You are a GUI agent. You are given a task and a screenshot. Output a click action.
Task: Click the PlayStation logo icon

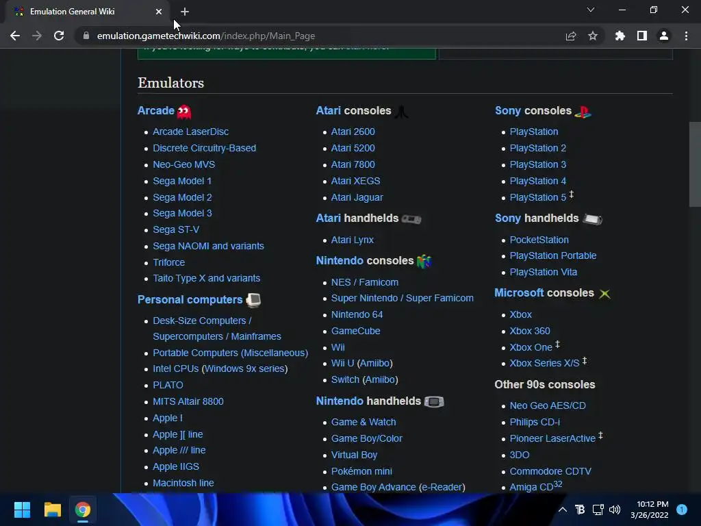[583, 112]
